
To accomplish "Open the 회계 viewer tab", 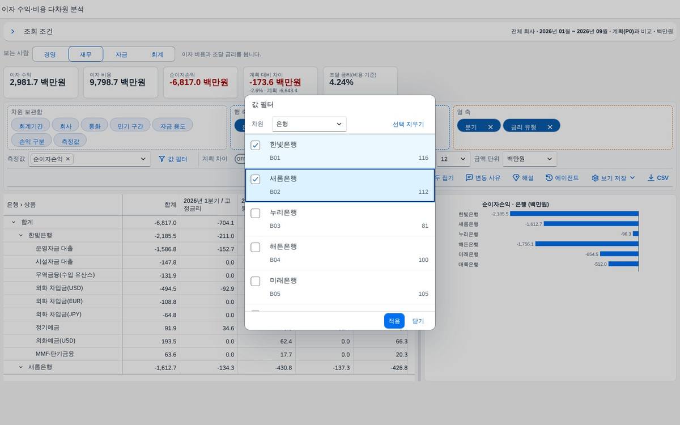I will point(157,54).
